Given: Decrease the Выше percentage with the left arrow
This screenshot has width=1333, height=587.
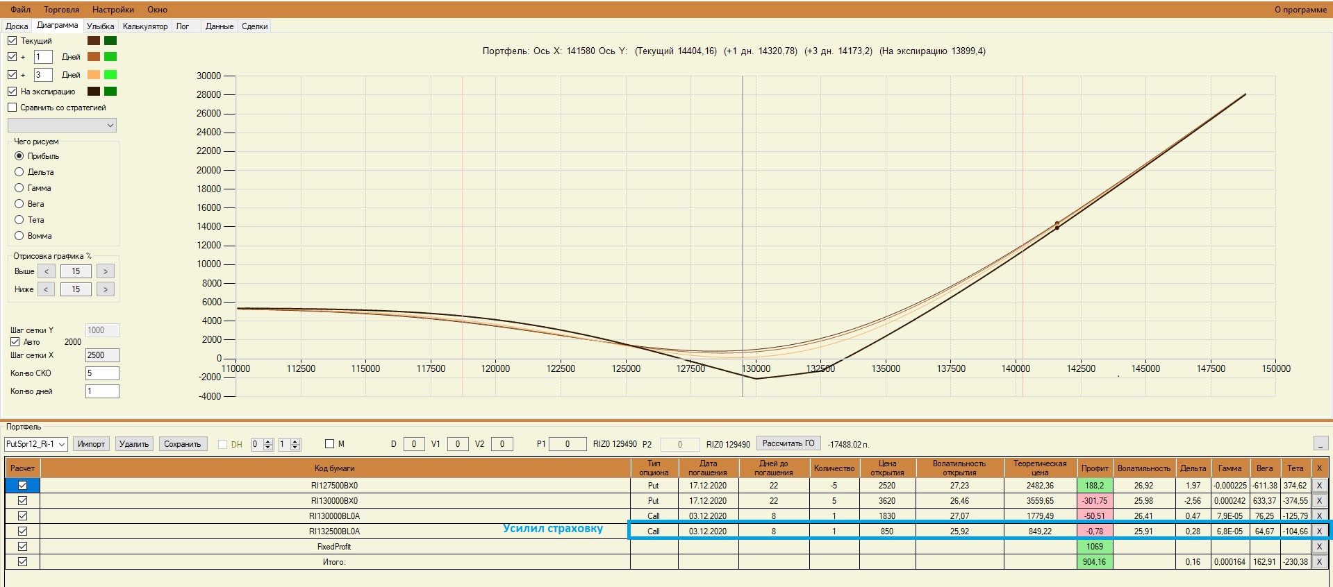Looking at the screenshot, I should (47, 271).
